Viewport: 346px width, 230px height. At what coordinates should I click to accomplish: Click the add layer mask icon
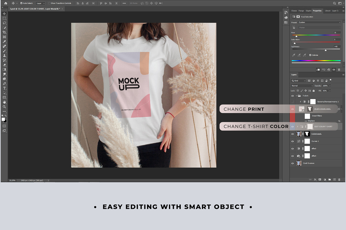click(320, 179)
